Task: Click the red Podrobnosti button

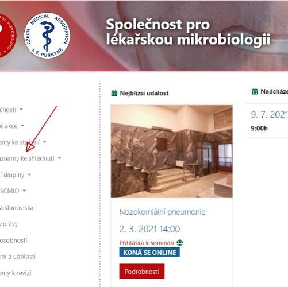Action: 142,272
